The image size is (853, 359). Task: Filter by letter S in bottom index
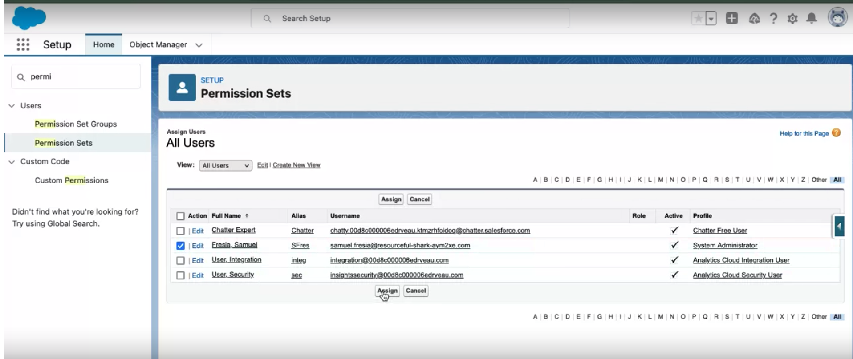coord(727,317)
